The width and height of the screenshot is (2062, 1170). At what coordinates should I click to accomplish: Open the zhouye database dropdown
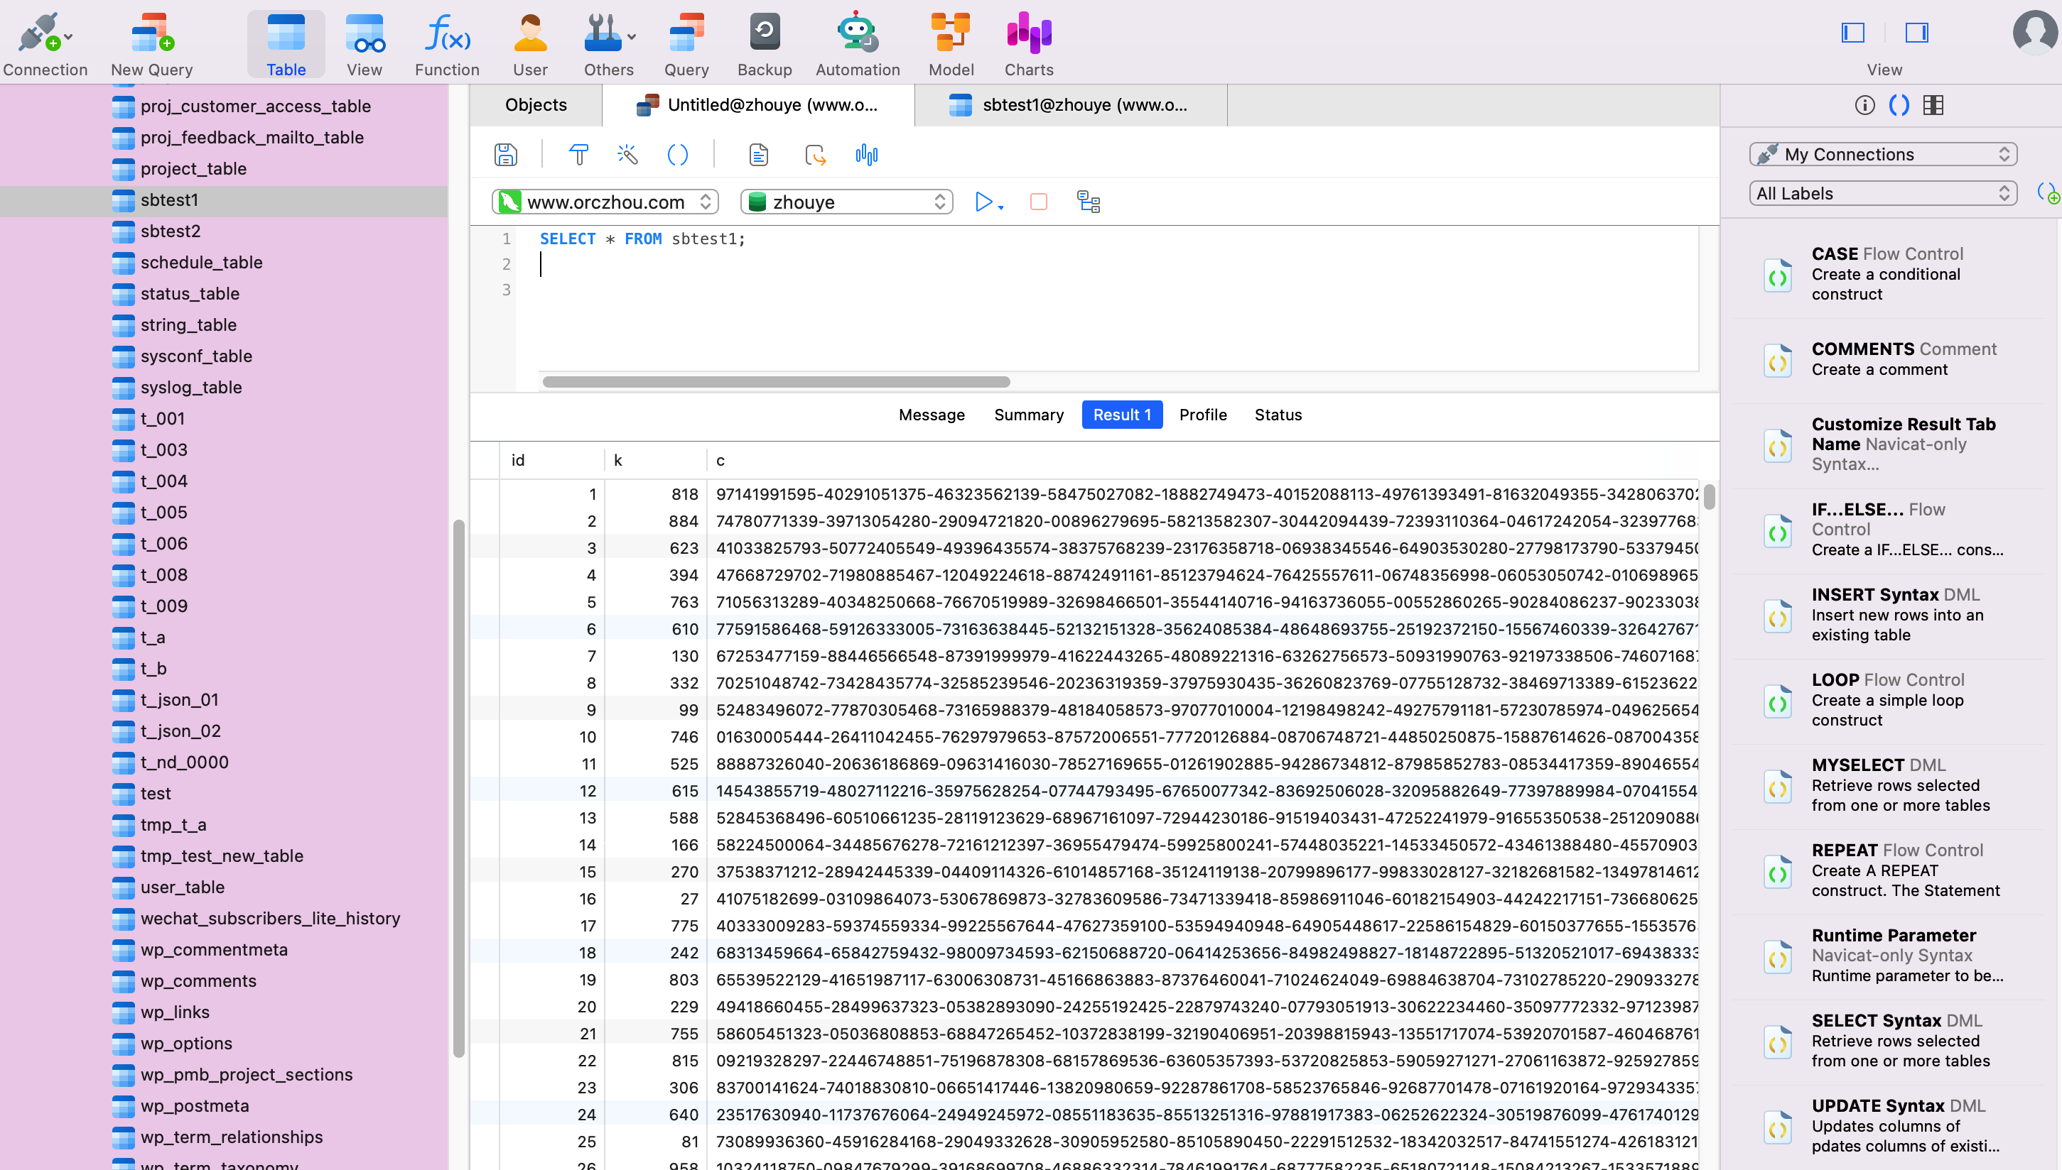(846, 202)
